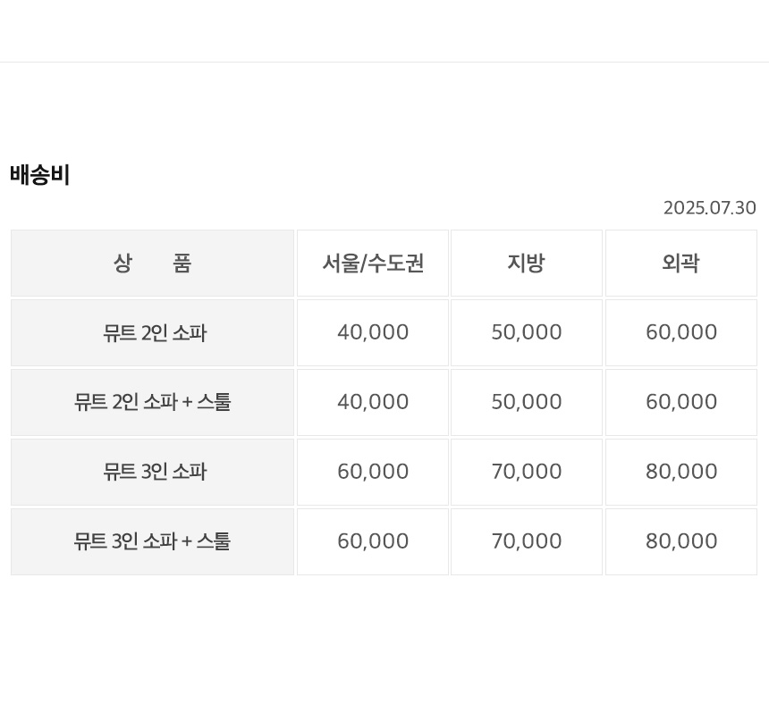Click 서울/수도권 fee for 뮤트 3인 소파
769x712 pixels.
point(373,473)
